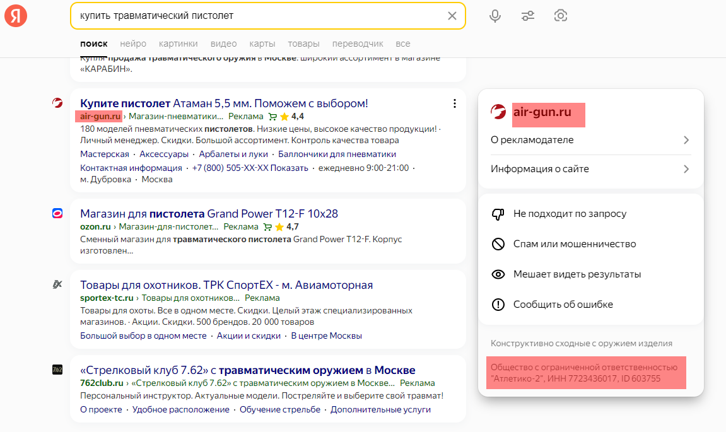Image resolution: width=726 pixels, height=432 pixels.
Task: Select 'Мешает видеть результаты' option
Action: point(577,274)
